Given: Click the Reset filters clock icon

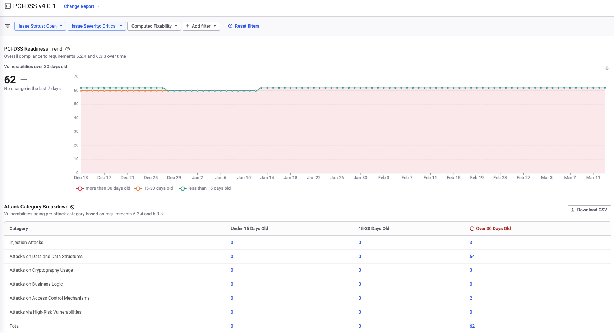Looking at the screenshot, I should coord(230,26).
